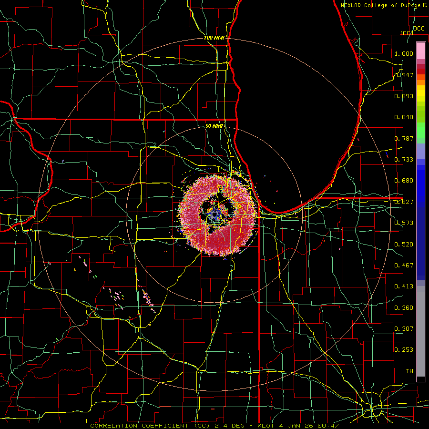Image resolution: width=429 pixels, height=429 pixels.
Task: Select the 0.947 color scale value
Action: 404,75
